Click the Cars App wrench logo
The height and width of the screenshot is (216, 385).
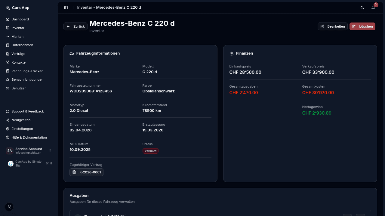tap(8, 8)
